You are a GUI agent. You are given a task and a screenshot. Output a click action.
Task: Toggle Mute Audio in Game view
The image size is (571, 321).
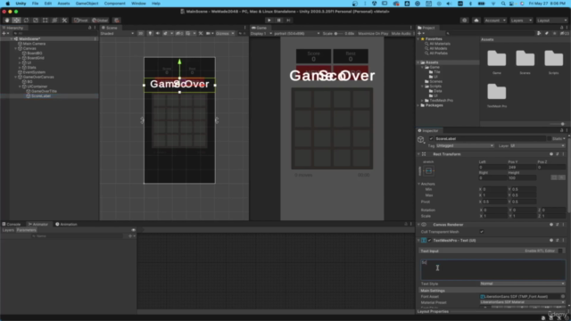tap(401, 34)
